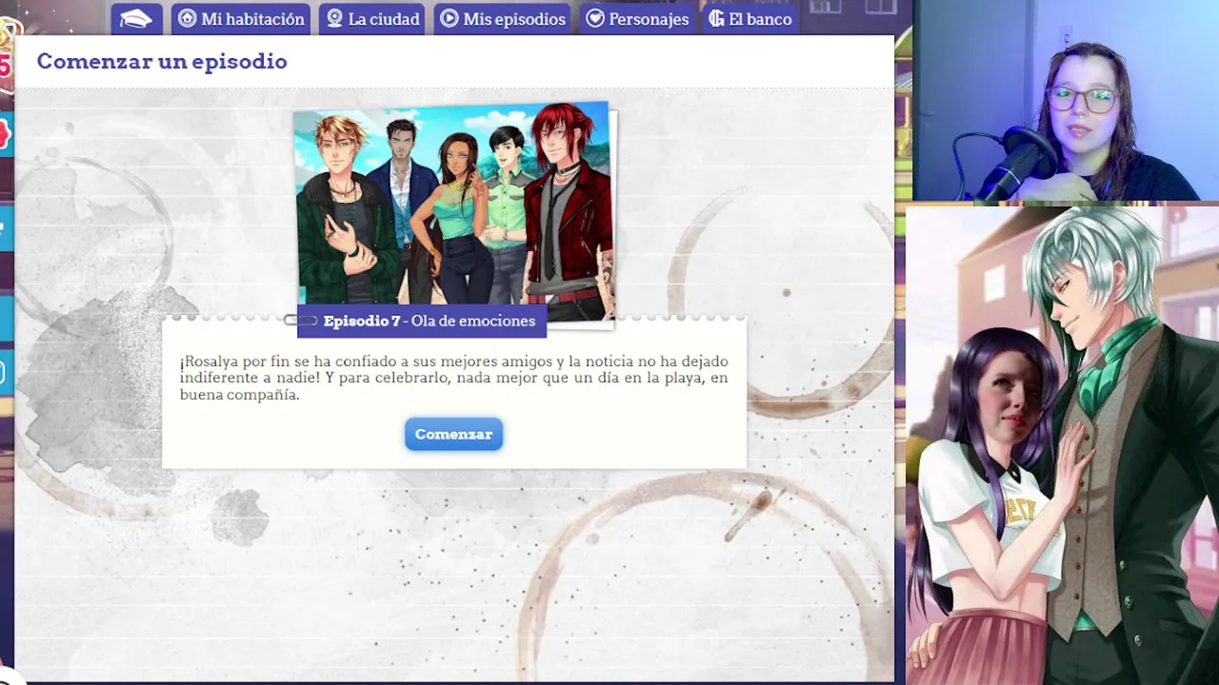
Task: Go to Mi habitación tab
Action: pyautogui.click(x=241, y=19)
